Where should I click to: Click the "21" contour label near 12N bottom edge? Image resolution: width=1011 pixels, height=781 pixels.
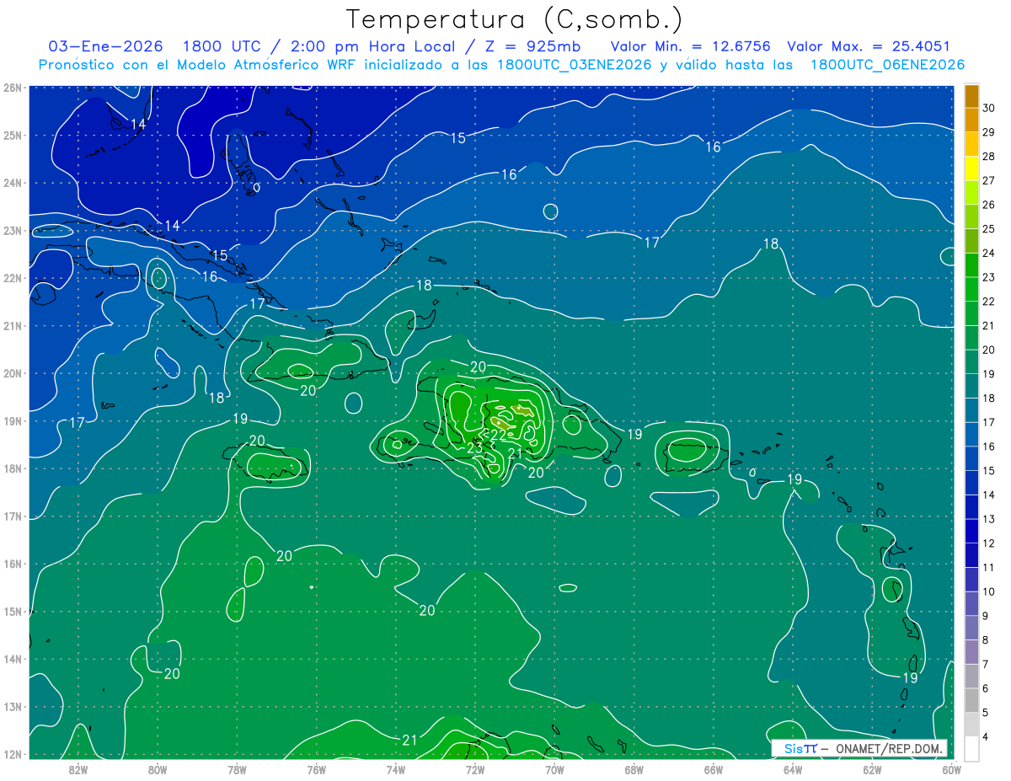(x=409, y=740)
